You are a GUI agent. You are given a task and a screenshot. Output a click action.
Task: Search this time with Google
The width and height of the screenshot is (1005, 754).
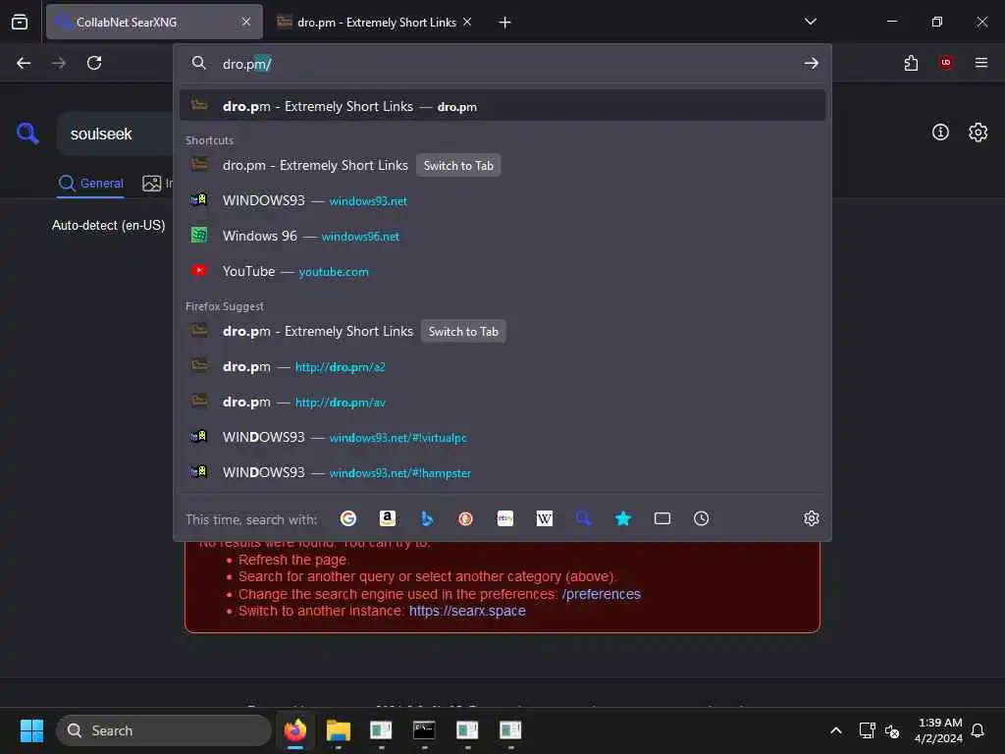coord(348,518)
